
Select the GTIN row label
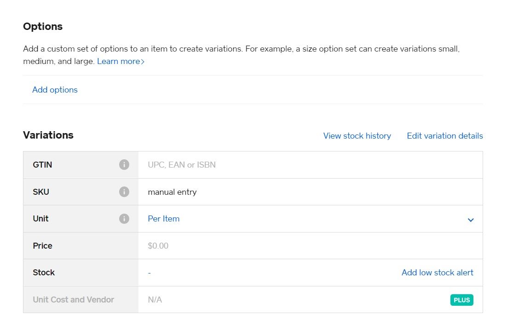42,164
